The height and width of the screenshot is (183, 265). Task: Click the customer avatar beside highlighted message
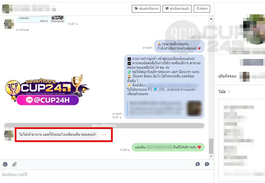point(9,135)
